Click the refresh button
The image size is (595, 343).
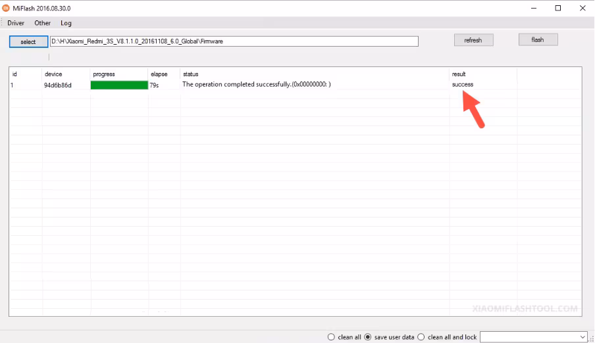point(474,40)
